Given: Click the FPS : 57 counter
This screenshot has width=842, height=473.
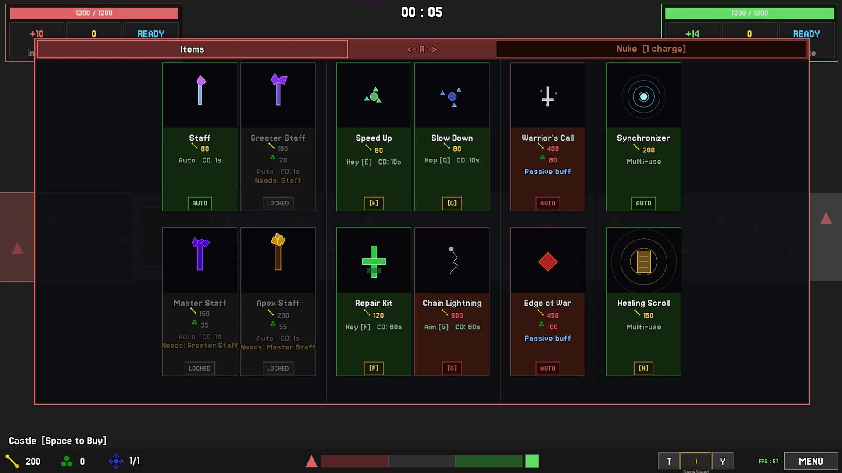Looking at the screenshot, I should pyautogui.click(x=768, y=461).
